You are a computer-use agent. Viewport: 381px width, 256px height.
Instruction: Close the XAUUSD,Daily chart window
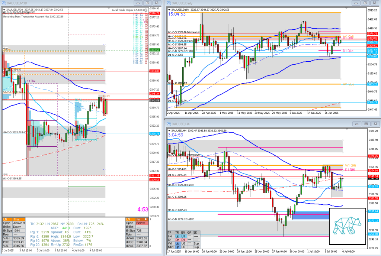pos(375,3)
